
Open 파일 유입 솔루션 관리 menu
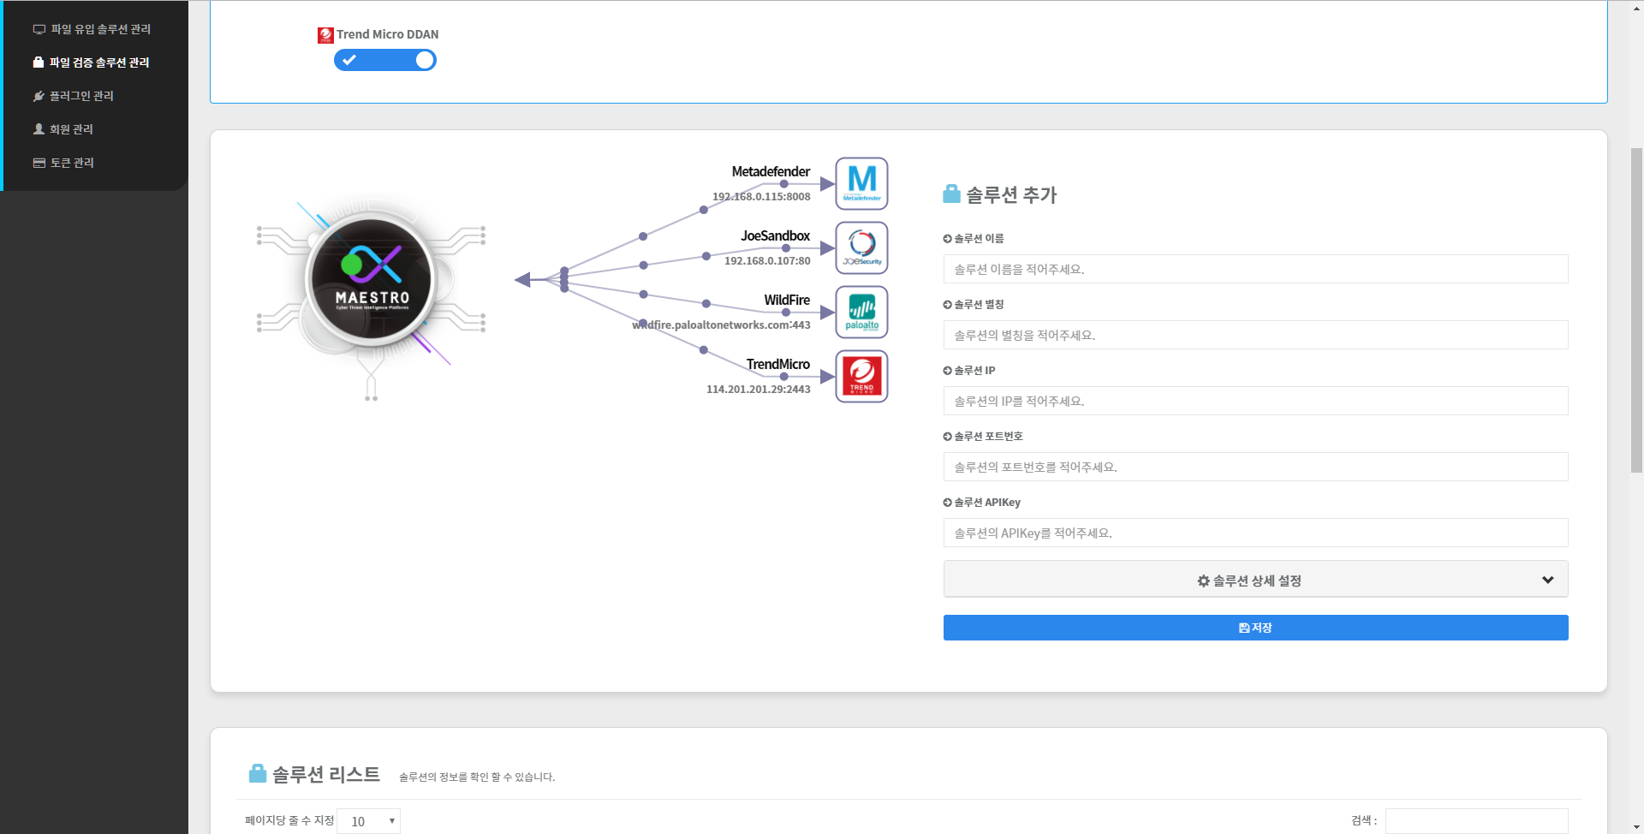(100, 29)
